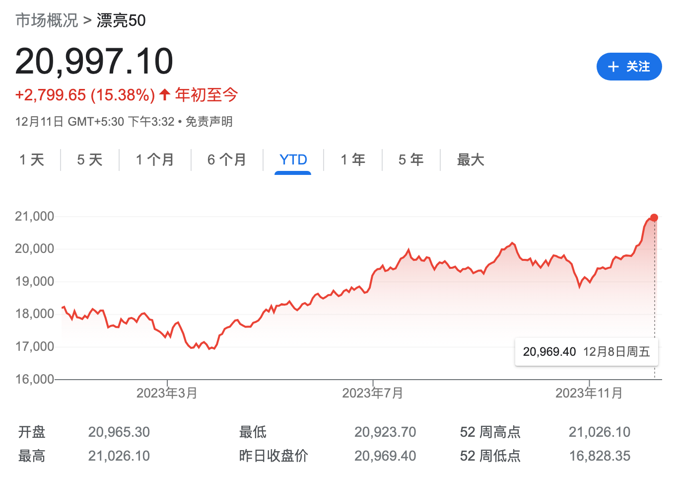Click the 52 周高点 value 21,026.10
The image size is (676, 479).
pyautogui.click(x=600, y=432)
